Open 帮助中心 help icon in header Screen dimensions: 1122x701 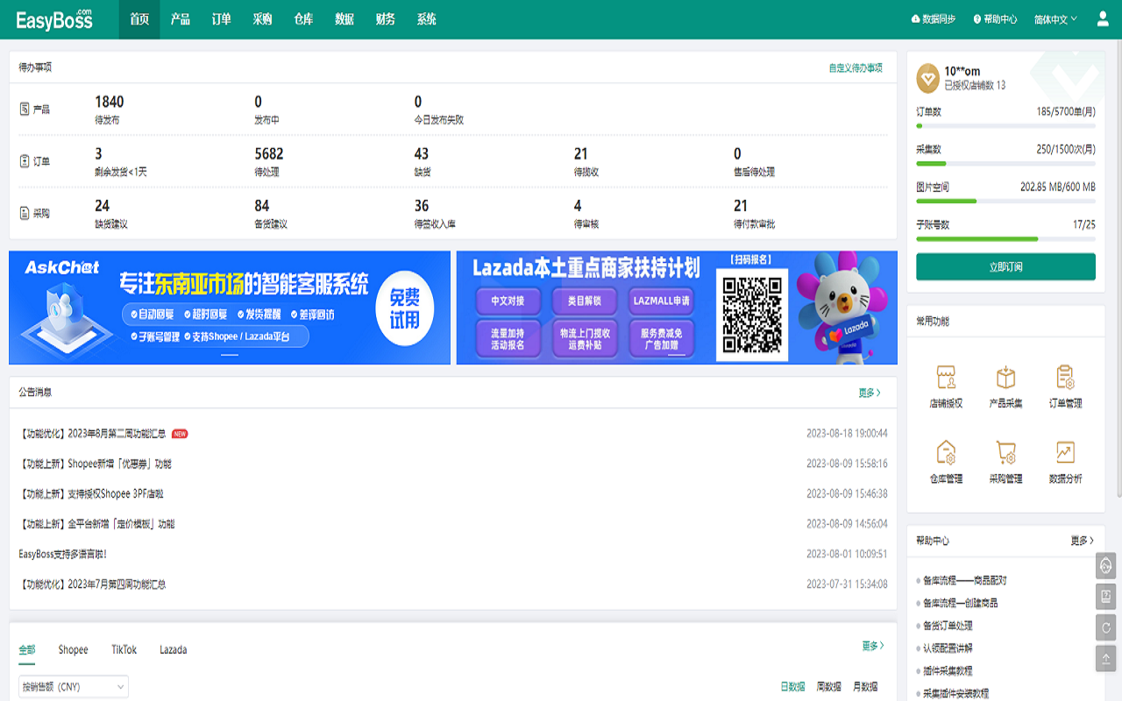(977, 18)
